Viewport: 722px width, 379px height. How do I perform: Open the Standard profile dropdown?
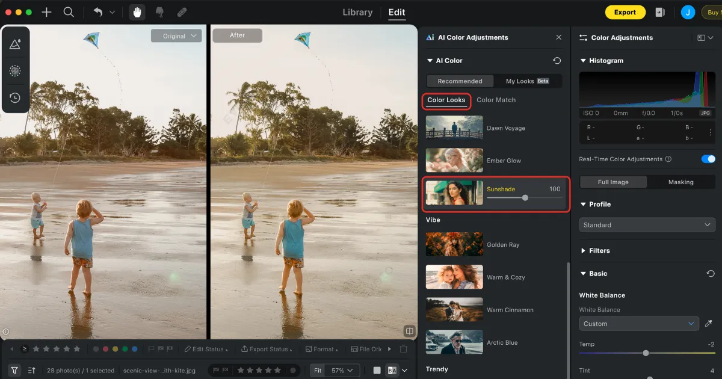click(x=647, y=225)
